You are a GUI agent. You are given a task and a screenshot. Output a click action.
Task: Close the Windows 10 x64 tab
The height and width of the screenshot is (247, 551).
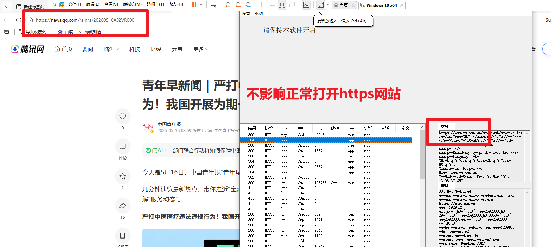coord(402,5)
